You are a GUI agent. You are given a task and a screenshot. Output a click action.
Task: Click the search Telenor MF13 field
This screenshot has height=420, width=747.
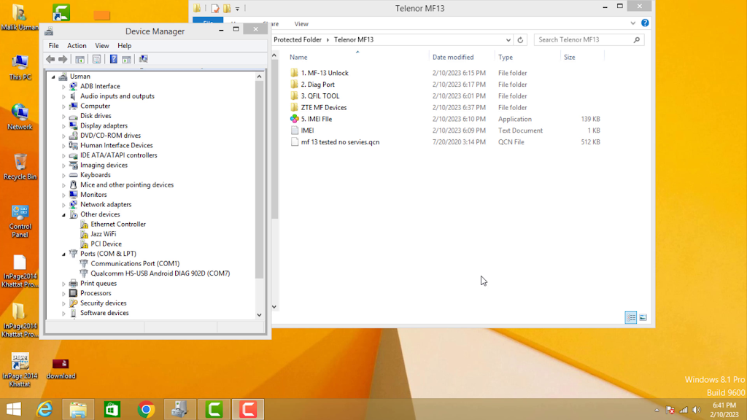pos(589,40)
